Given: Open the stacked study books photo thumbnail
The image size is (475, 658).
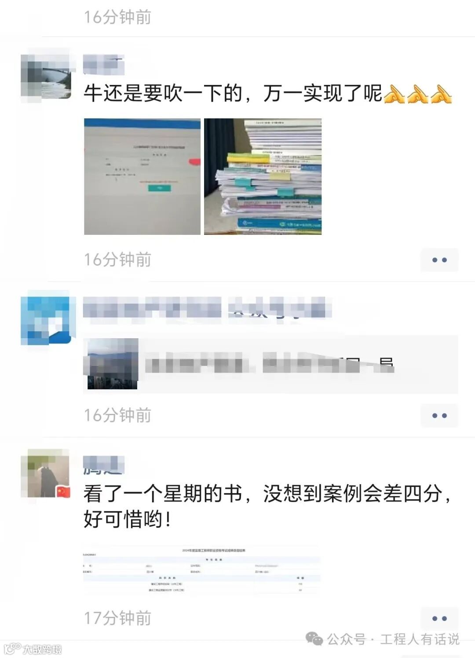Looking at the screenshot, I should [x=263, y=176].
